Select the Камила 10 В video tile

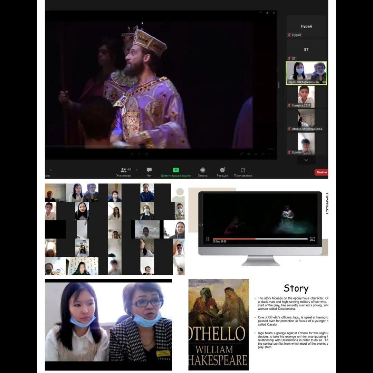click(x=306, y=97)
